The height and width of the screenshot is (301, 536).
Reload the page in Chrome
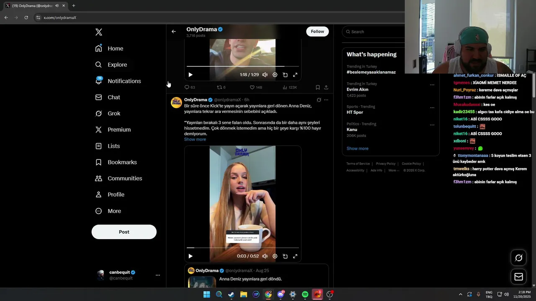point(26,18)
